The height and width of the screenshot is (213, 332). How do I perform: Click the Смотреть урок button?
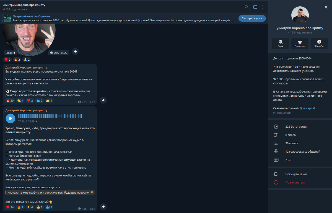point(252,18)
